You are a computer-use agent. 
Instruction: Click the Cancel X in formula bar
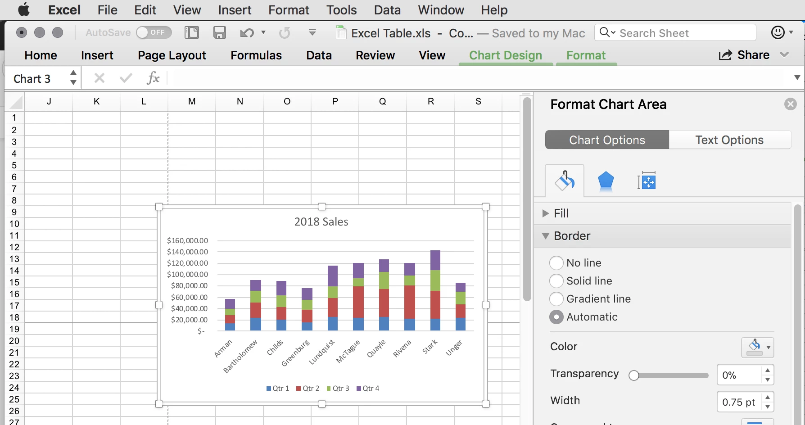pyautogui.click(x=99, y=78)
